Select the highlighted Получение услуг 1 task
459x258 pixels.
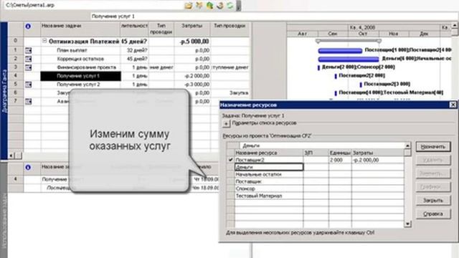coord(80,76)
